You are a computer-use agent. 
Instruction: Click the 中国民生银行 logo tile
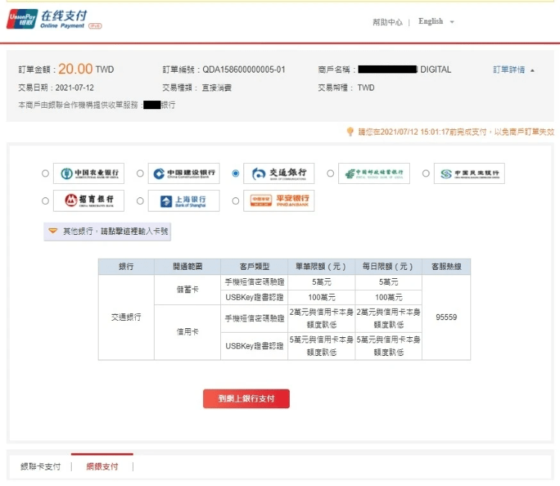470,173
